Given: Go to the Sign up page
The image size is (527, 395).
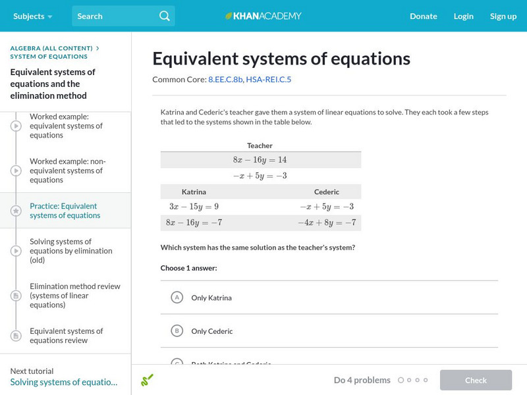Looking at the screenshot, I should pyautogui.click(x=503, y=16).
